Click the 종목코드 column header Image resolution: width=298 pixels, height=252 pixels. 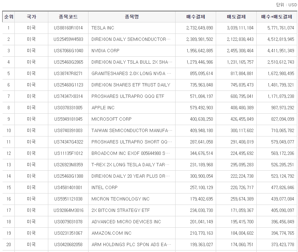tap(67, 17)
